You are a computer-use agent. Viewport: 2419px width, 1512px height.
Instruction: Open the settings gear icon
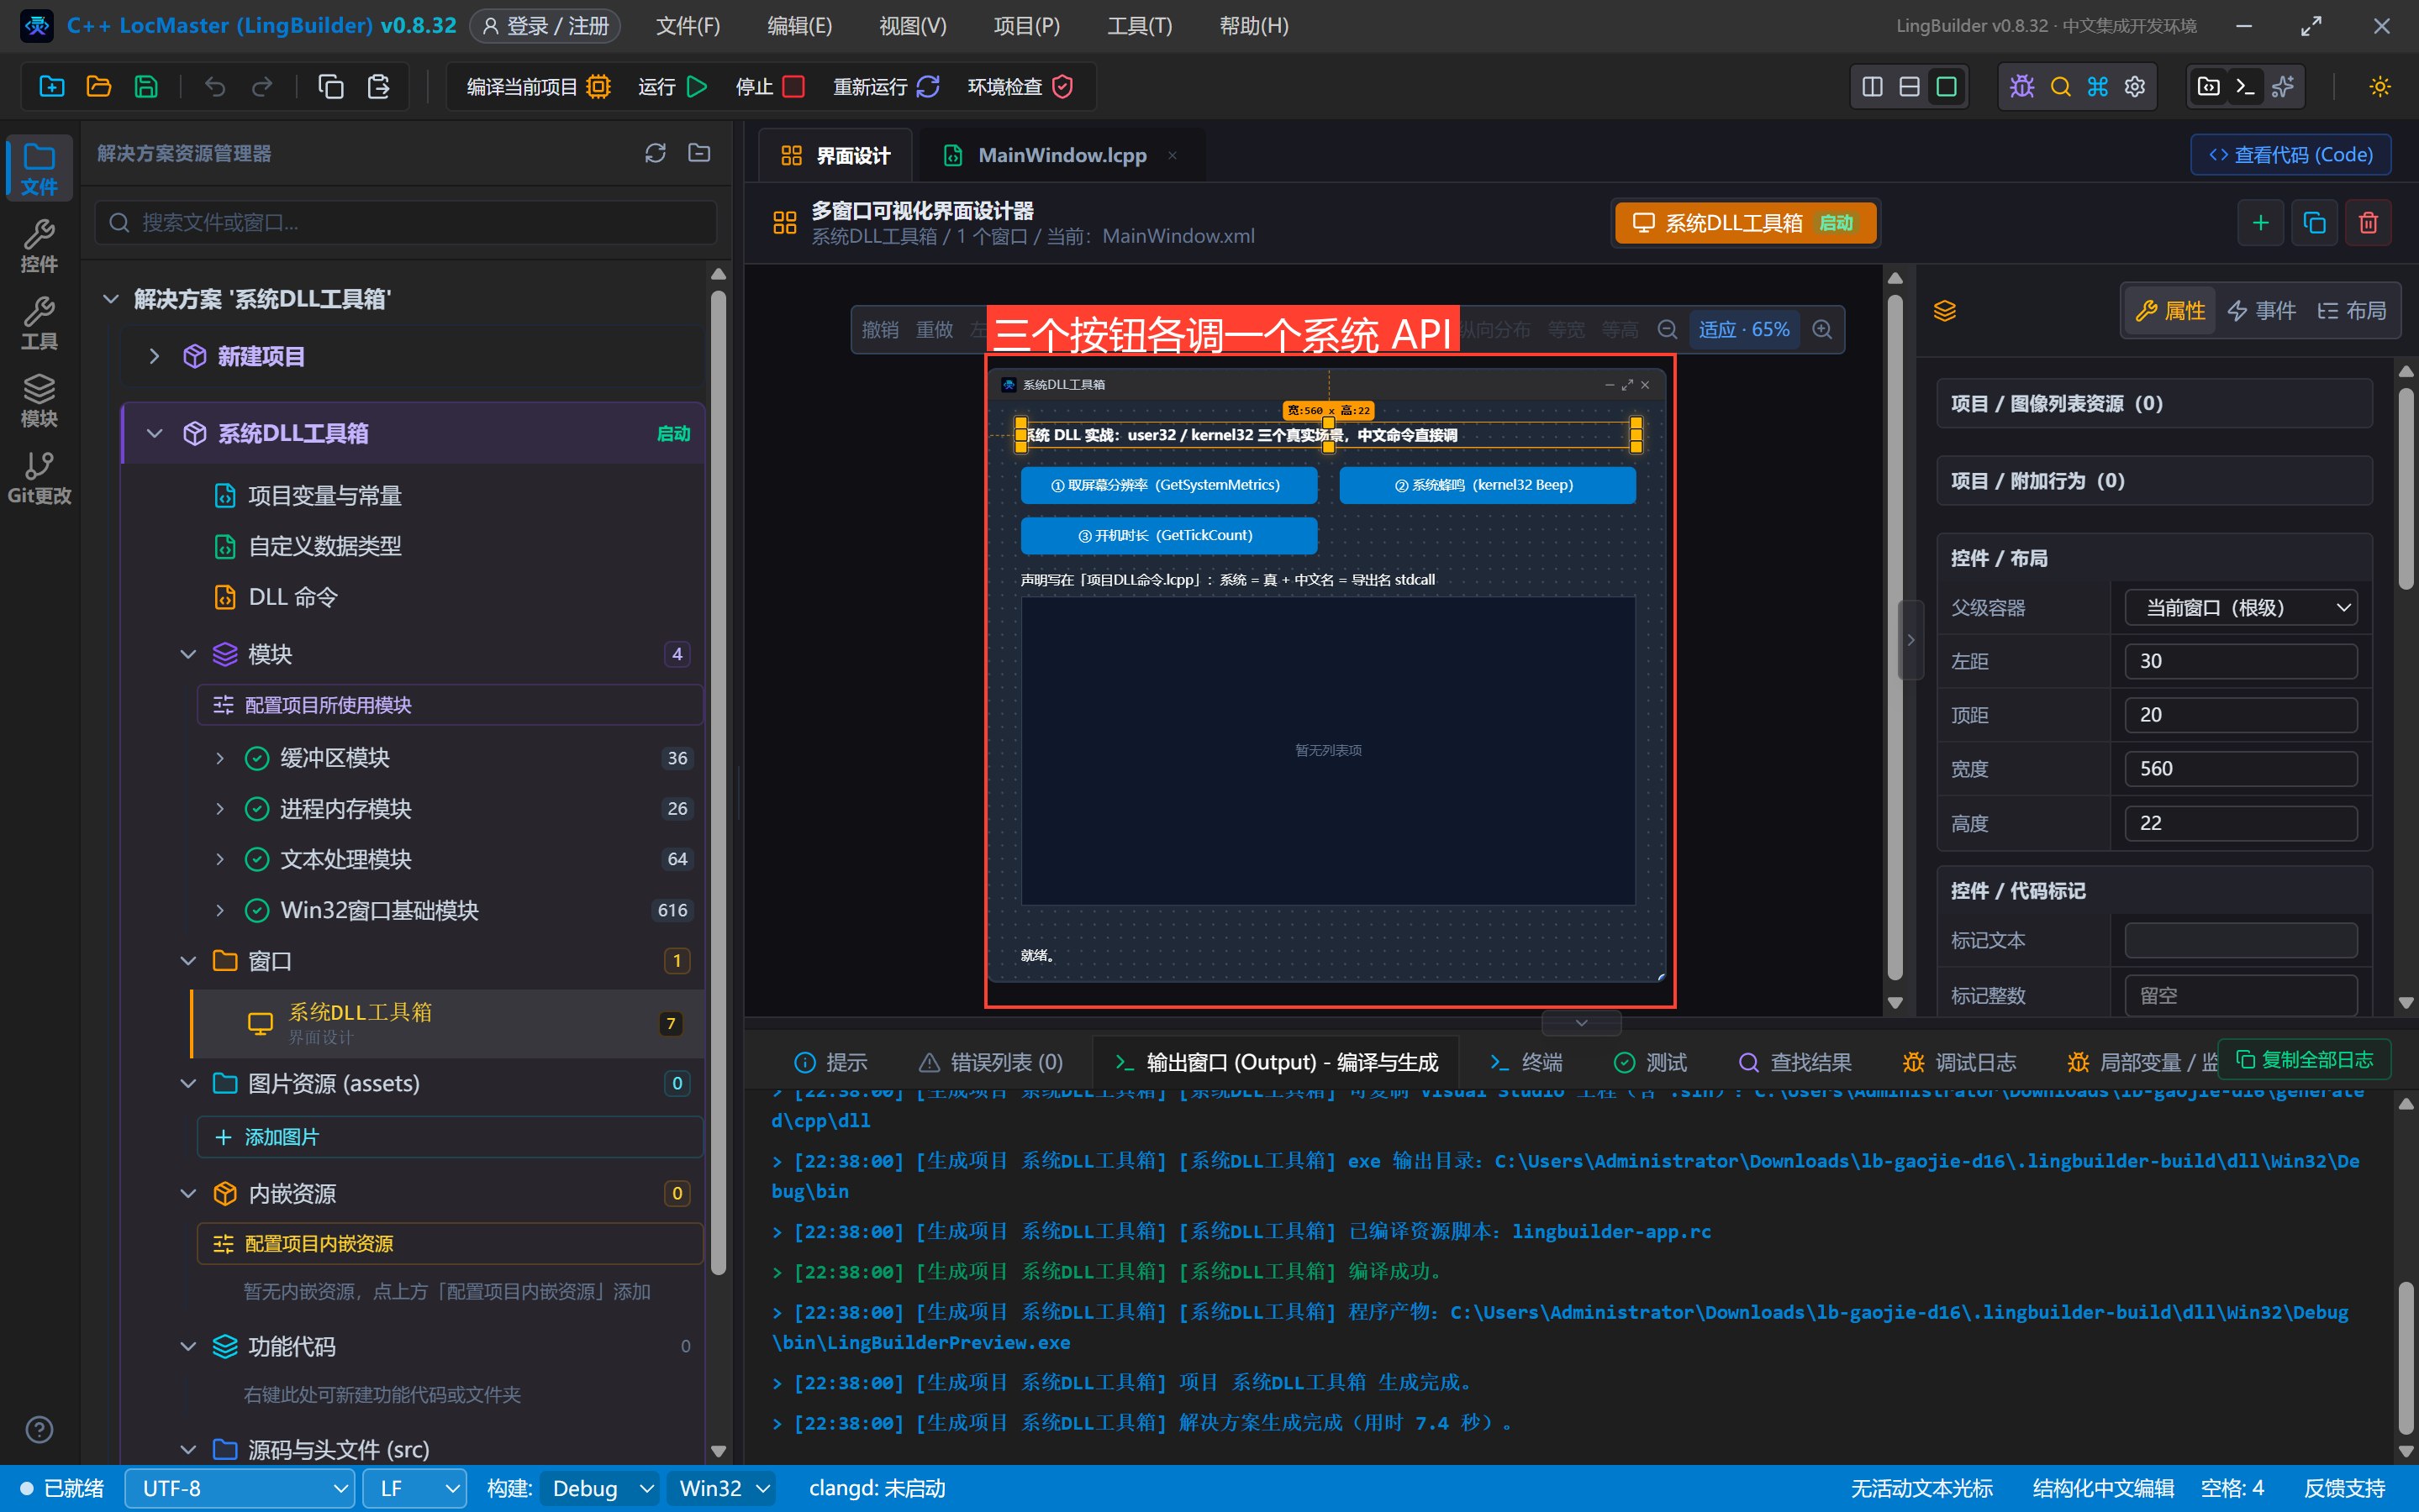(x=2135, y=87)
